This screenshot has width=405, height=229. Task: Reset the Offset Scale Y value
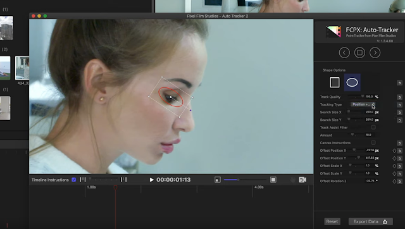pos(399,174)
